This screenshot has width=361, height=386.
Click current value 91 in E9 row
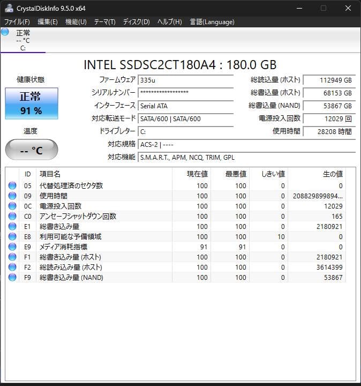coord(204,247)
